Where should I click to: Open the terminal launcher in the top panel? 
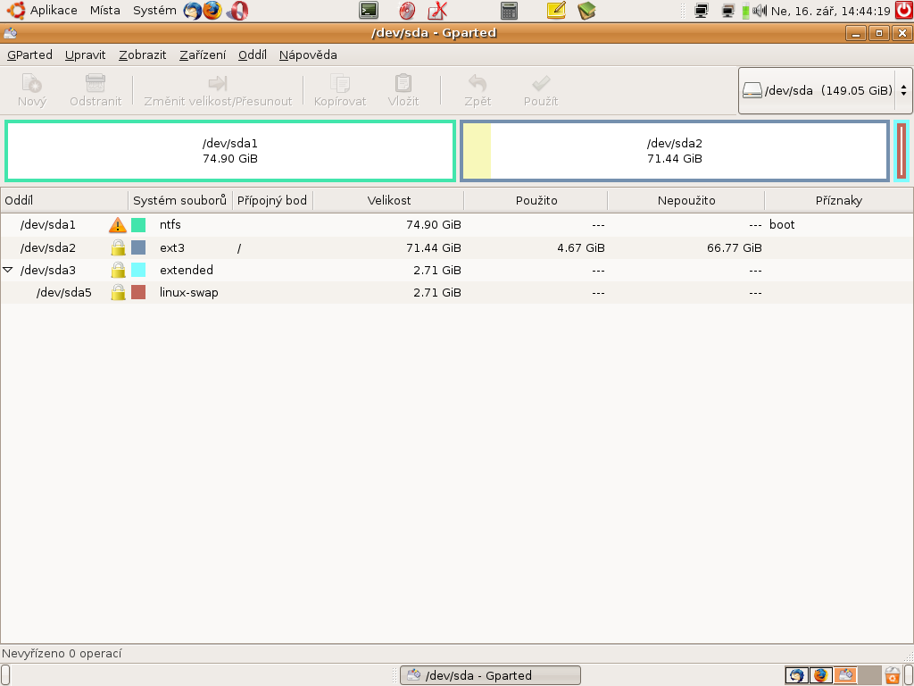click(368, 11)
